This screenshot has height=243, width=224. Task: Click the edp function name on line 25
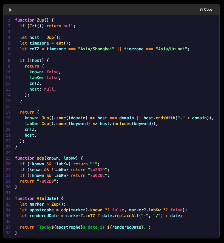pos(40,158)
